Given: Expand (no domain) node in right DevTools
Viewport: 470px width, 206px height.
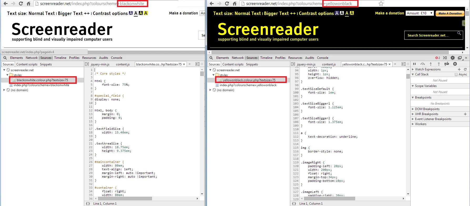Looking at the screenshot, I should (210, 90).
